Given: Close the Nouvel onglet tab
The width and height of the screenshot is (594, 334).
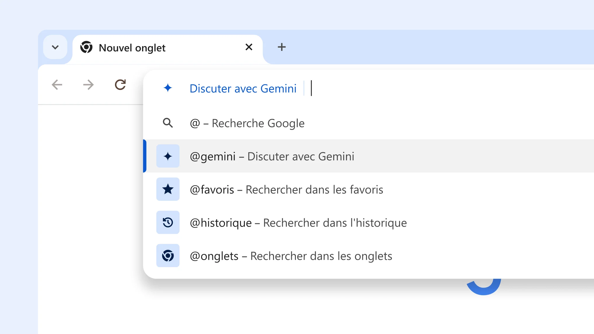Looking at the screenshot, I should pyautogui.click(x=249, y=47).
